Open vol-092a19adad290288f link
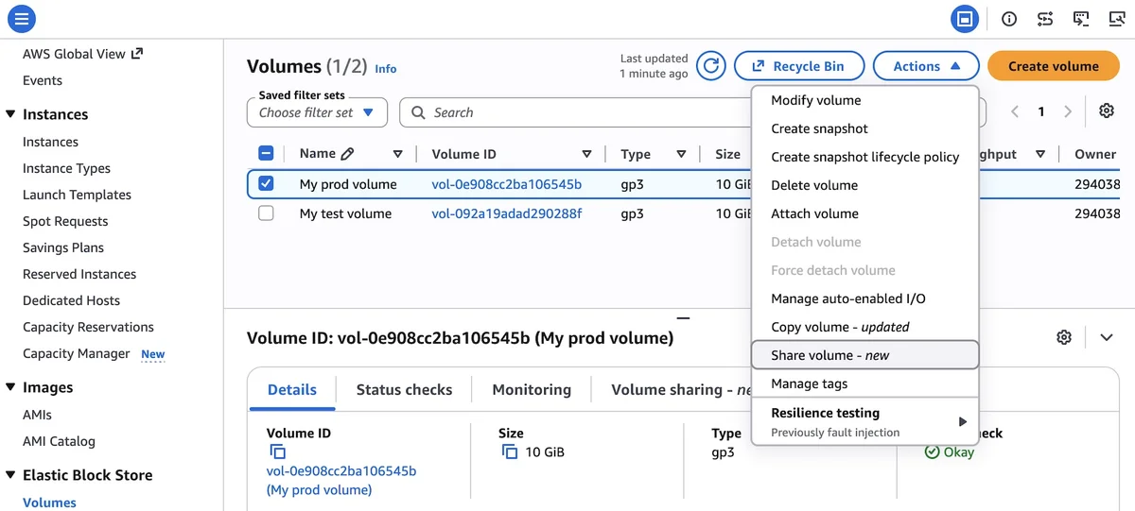The image size is (1135, 511). click(507, 213)
